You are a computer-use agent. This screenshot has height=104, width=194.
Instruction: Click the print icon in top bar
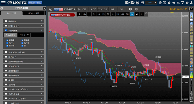pos(138,3)
